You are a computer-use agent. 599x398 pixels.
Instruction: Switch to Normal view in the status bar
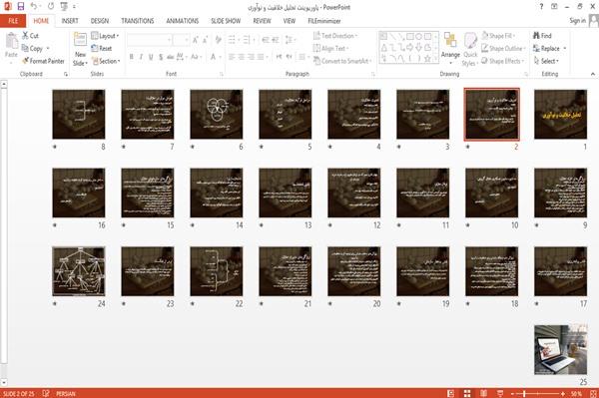tap(451, 393)
